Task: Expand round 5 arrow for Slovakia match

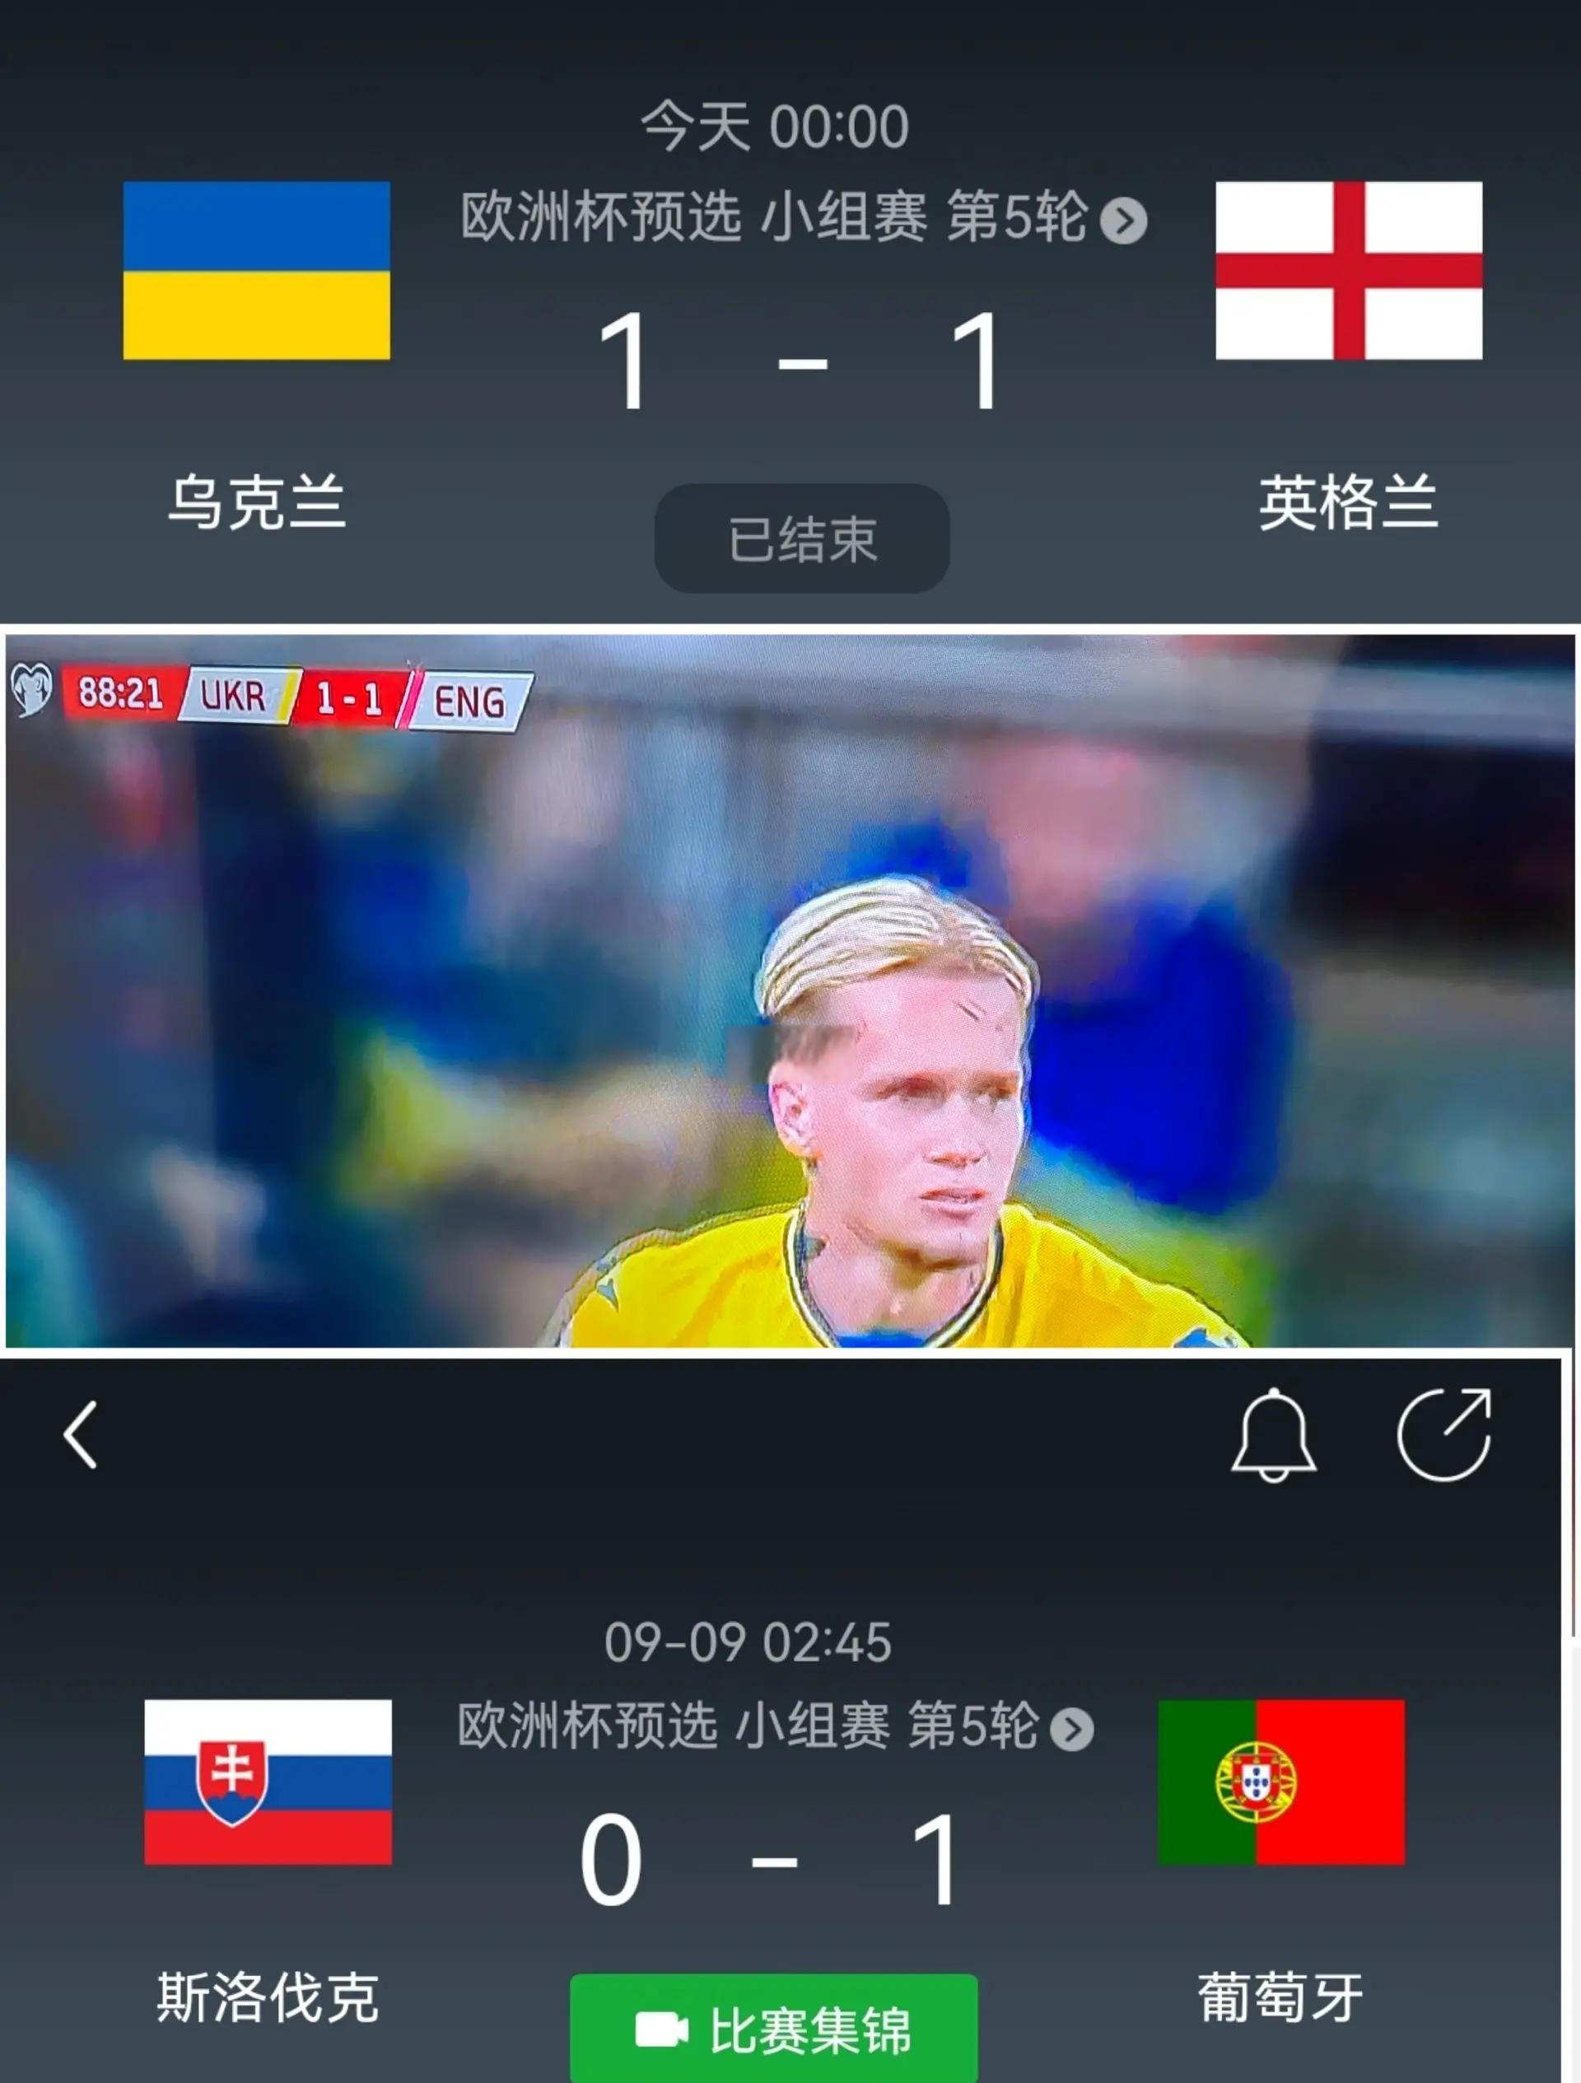Action: click(x=1071, y=1729)
